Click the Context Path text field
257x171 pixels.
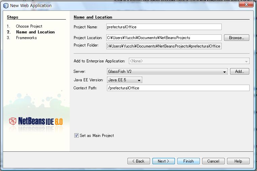(178, 88)
